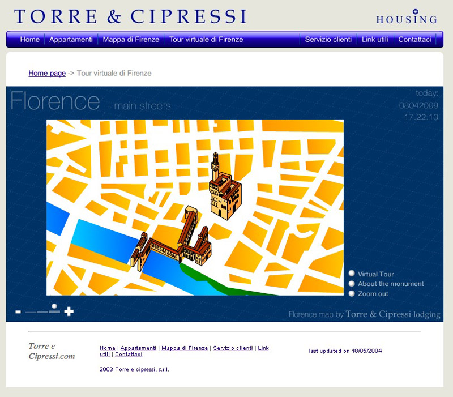
Task: Click 'Florence map by Torre & Cipressi lodging' text
Action: click(x=365, y=314)
